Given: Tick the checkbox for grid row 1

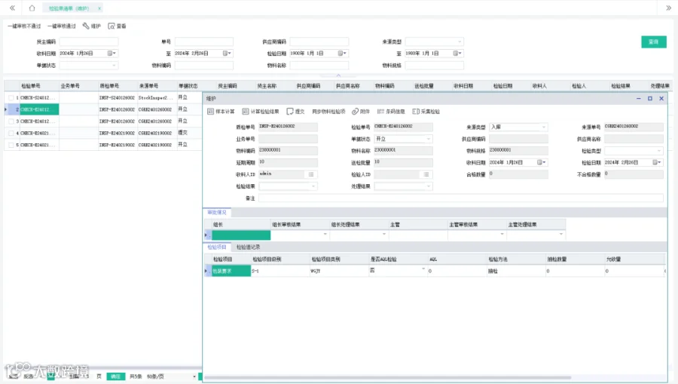Looking at the screenshot, I should pyautogui.click(x=11, y=98).
